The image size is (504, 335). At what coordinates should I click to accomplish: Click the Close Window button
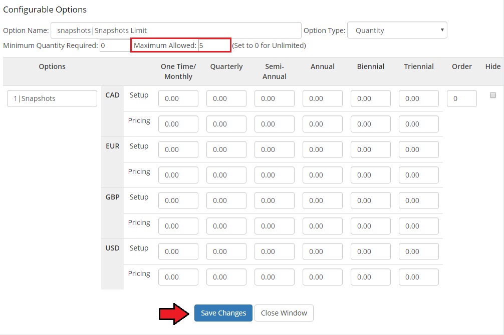click(284, 313)
